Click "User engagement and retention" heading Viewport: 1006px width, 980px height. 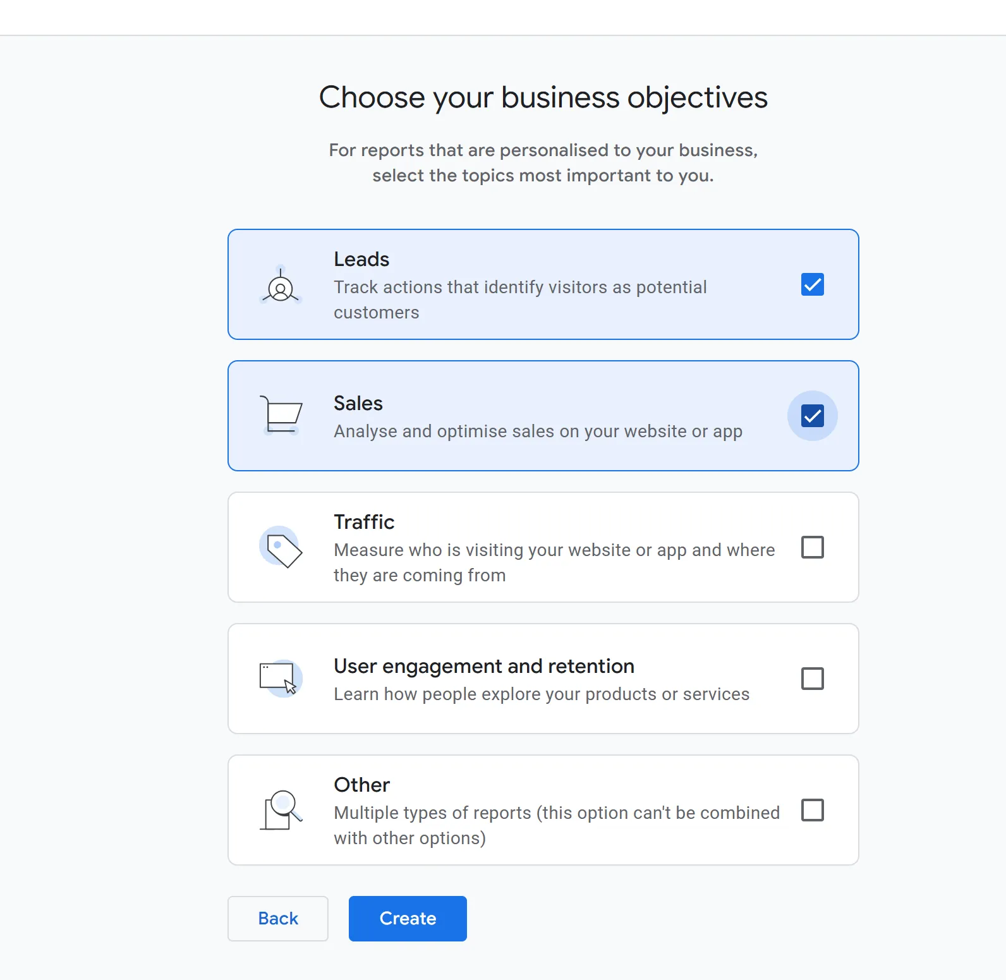[x=484, y=666]
